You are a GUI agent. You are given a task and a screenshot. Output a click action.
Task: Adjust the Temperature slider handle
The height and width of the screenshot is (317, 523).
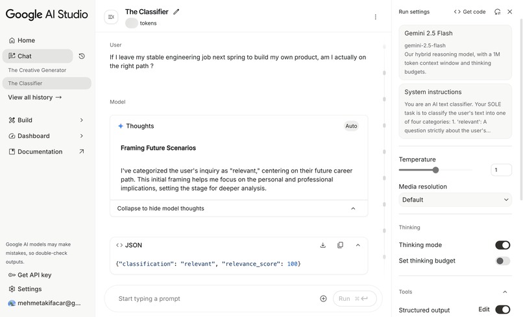pos(435,170)
